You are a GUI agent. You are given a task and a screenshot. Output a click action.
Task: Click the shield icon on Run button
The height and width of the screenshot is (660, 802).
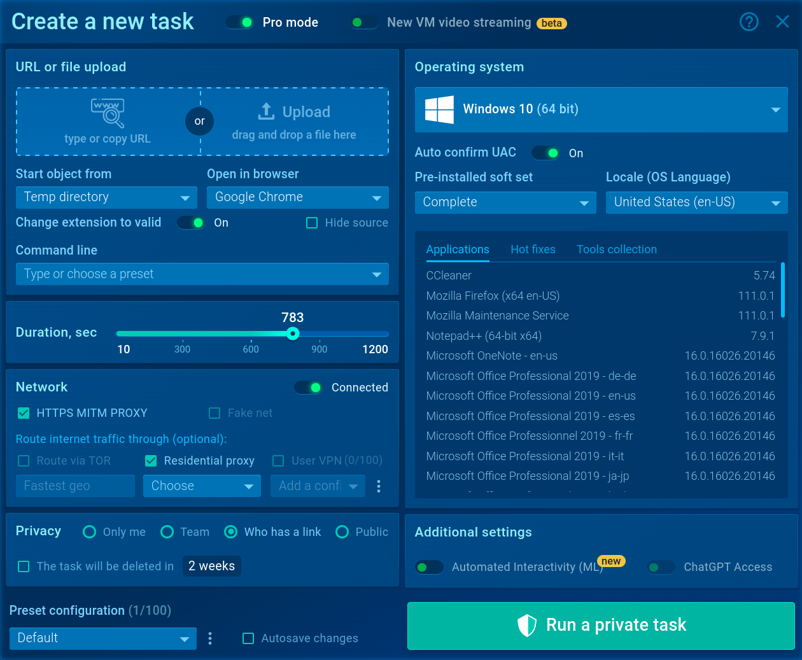pyautogui.click(x=527, y=626)
